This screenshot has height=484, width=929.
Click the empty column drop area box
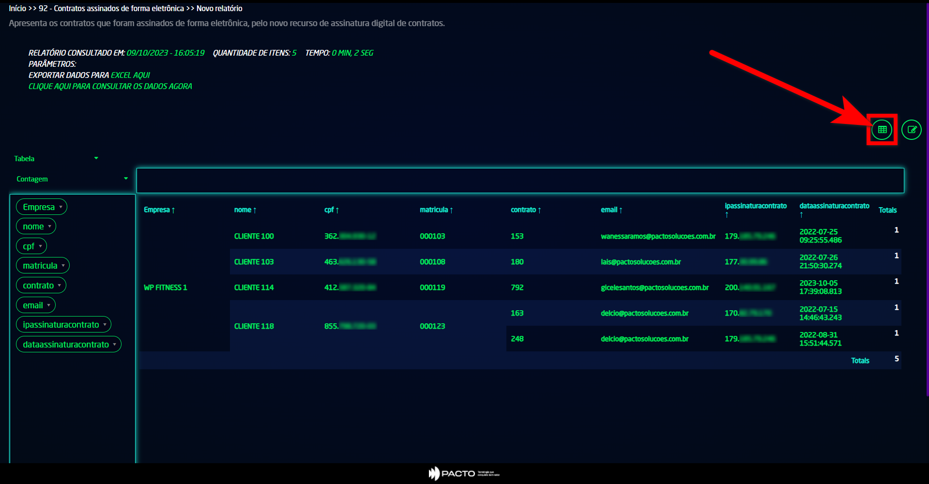click(520, 181)
